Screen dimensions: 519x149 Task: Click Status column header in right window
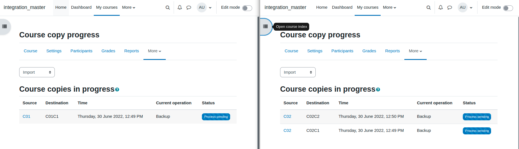click(469, 103)
